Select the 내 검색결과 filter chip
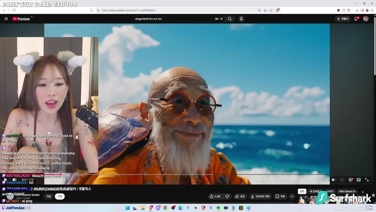 coord(315,191)
